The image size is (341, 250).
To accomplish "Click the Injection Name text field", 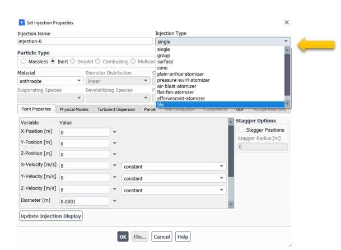I will 85,41.
